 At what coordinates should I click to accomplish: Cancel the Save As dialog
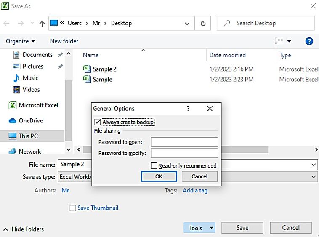[291, 228]
